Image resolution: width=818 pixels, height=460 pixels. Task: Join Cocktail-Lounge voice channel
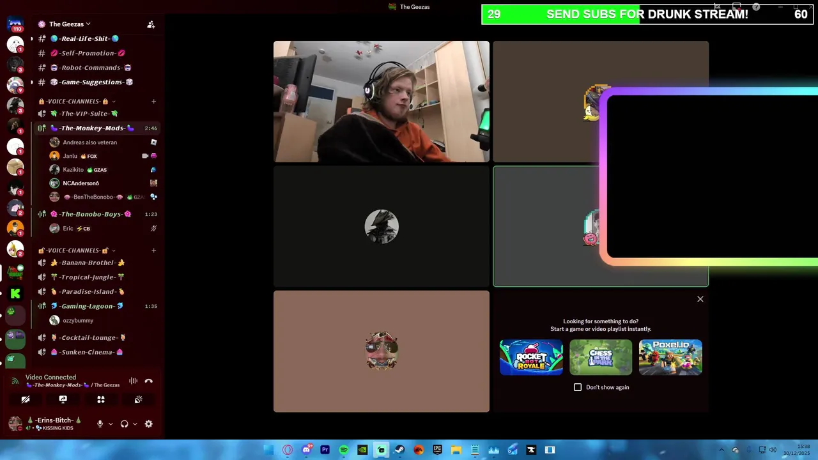click(x=96, y=338)
